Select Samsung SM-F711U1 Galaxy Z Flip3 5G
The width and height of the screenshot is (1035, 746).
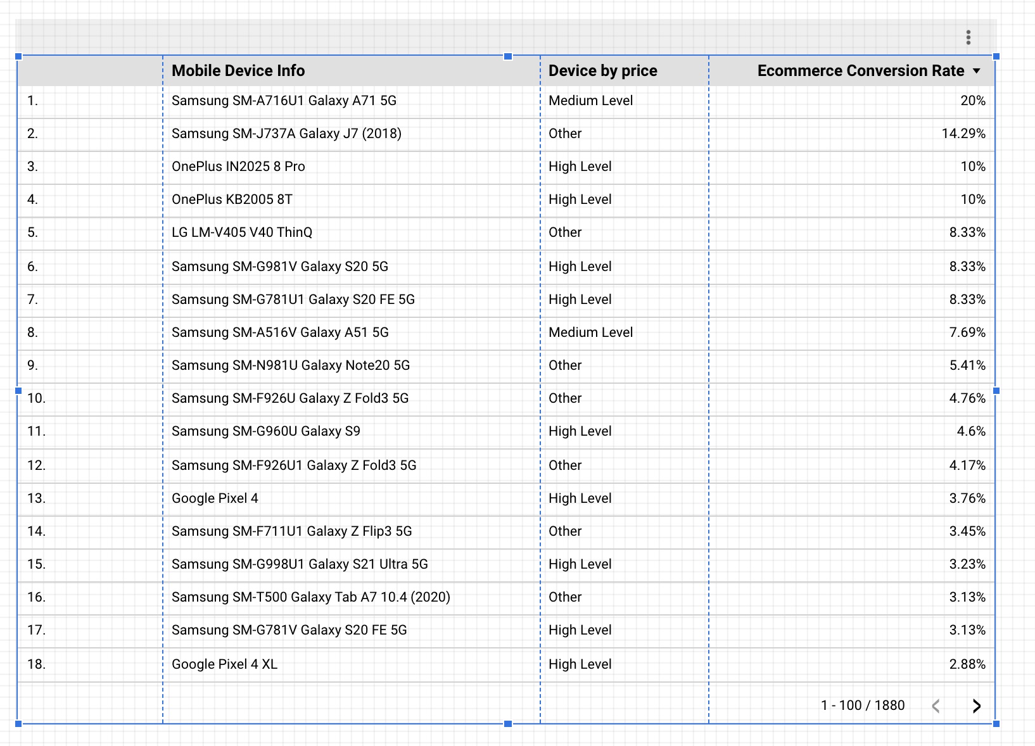292,531
